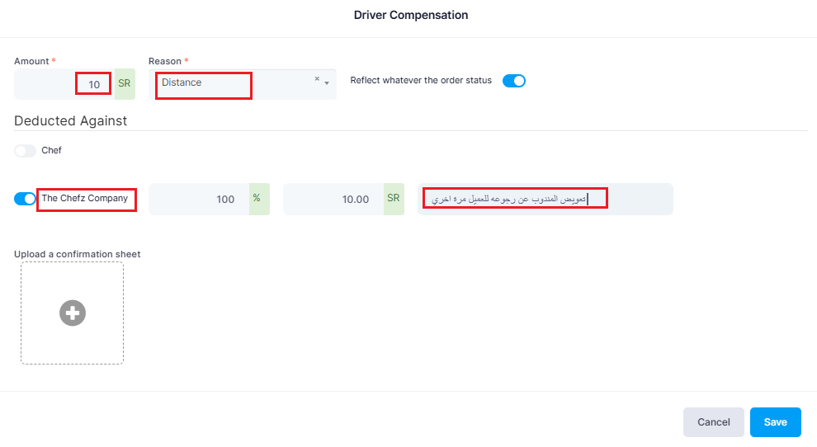The width and height of the screenshot is (817, 447).
Task: Toggle Reflect whatever the order status switch
Action: (514, 81)
